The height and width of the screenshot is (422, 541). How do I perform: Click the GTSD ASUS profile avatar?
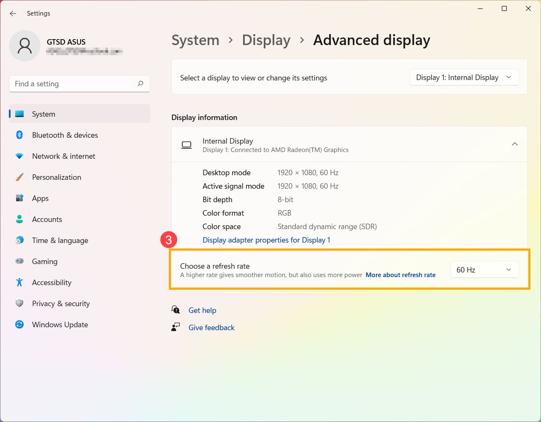pyautogui.click(x=24, y=45)
